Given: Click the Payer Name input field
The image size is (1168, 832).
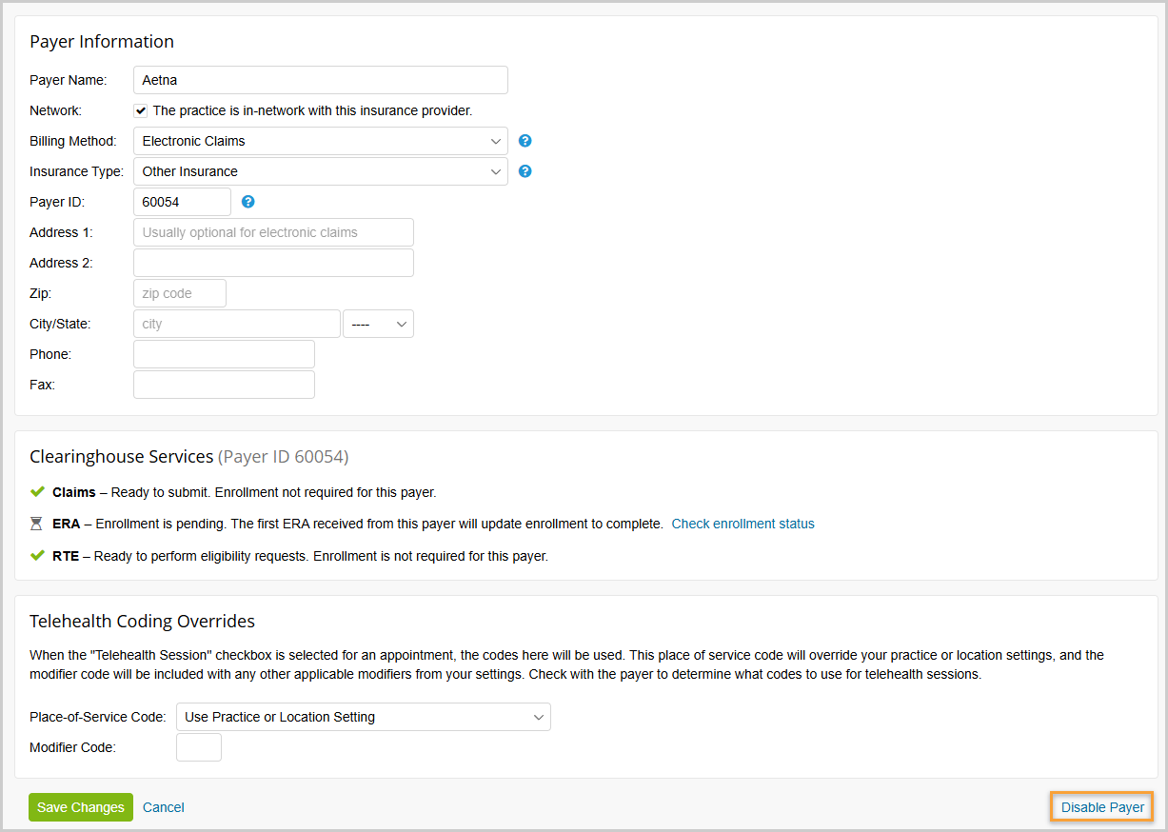Looking at the screenshot, I should [x=321, y=80].
